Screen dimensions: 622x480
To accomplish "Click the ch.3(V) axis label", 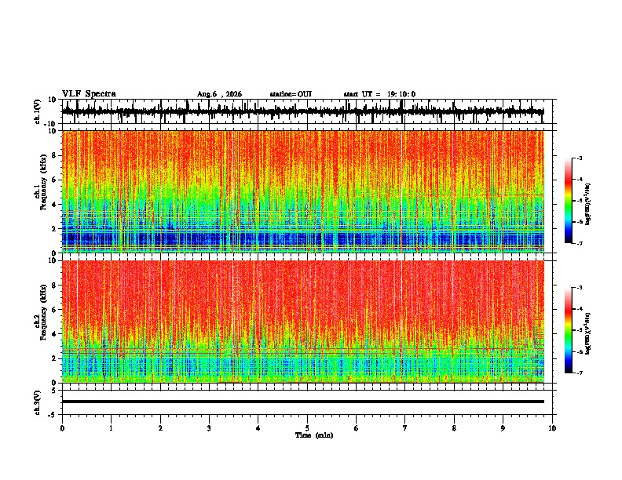I will pos(38,403).
